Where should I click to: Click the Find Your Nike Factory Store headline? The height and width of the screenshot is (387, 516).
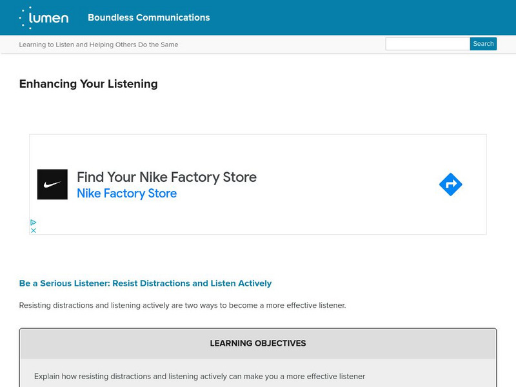point(166,177)
